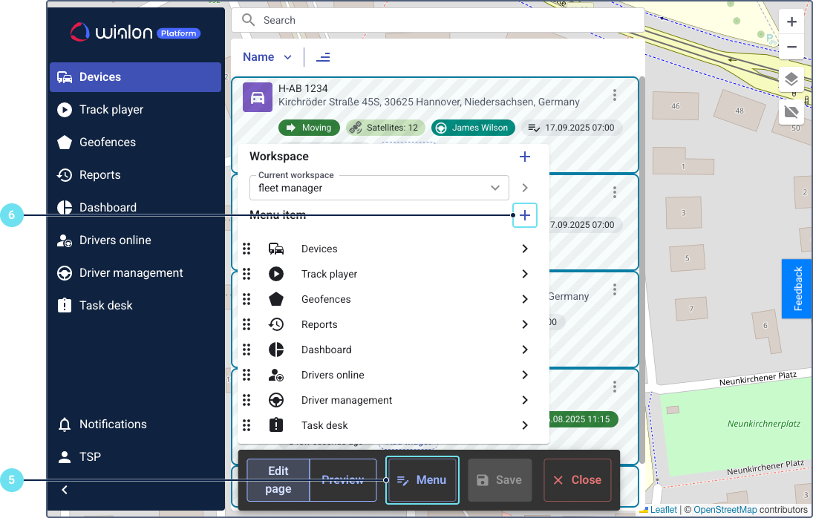
Task: Zoom in on the map
Action: 791,22
